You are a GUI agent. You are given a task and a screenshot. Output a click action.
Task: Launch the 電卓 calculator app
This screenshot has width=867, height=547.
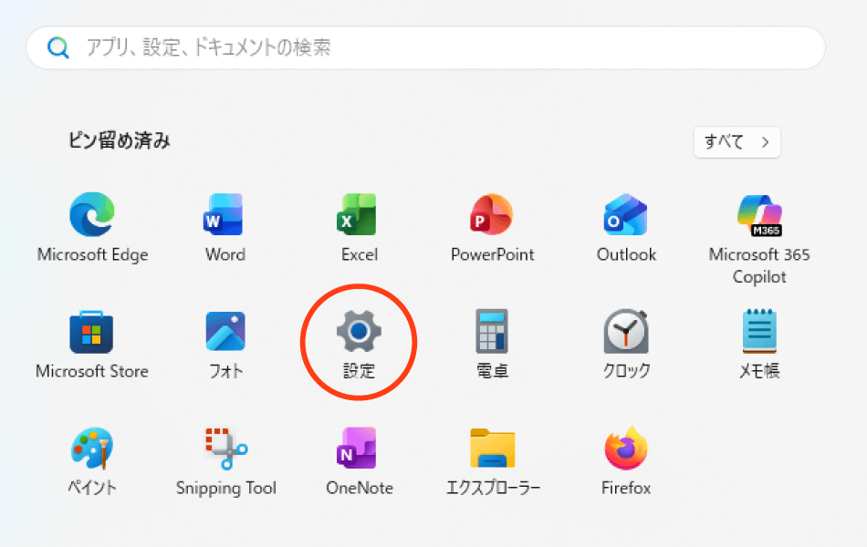[x=492, y=331]
